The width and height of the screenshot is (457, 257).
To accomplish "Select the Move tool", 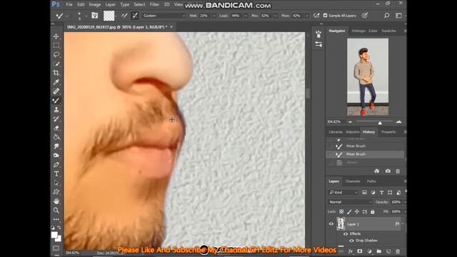I will pyautogui.click(x=56, y=36).
